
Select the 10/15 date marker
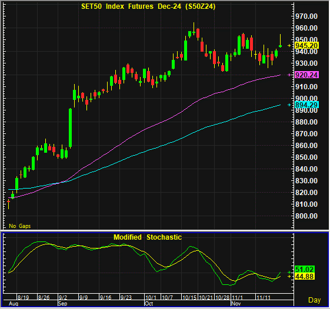coord(189,298)
